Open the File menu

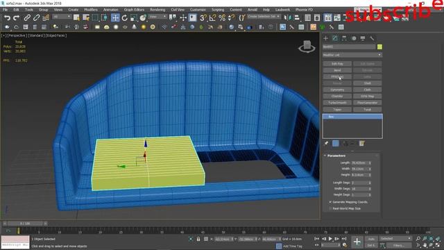pos(5,10)
